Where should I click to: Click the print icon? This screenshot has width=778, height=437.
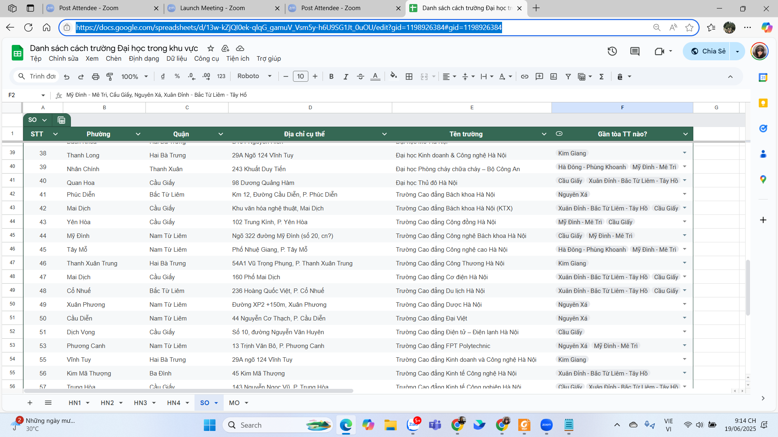point(95,76)
